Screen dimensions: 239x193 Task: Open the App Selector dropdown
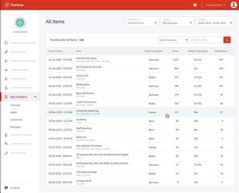[142, 21]
